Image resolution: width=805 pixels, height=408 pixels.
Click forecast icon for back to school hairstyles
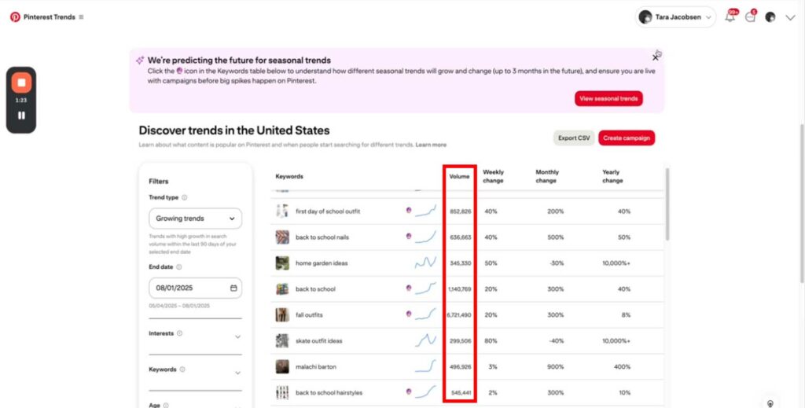click(409, 391)
